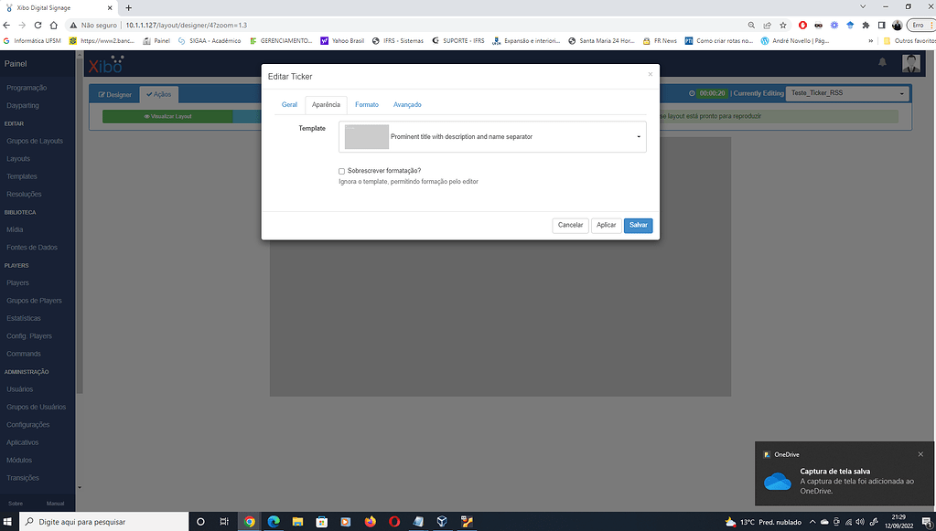Open Google Chrome from the taskbar
This screenshot has width=936, height=531.
coord(249,522)
